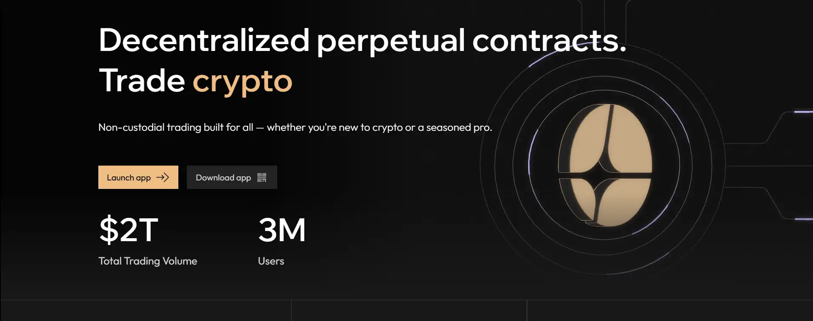Click the "Decentralized perpetual contracts." headline

coord(362,40)
